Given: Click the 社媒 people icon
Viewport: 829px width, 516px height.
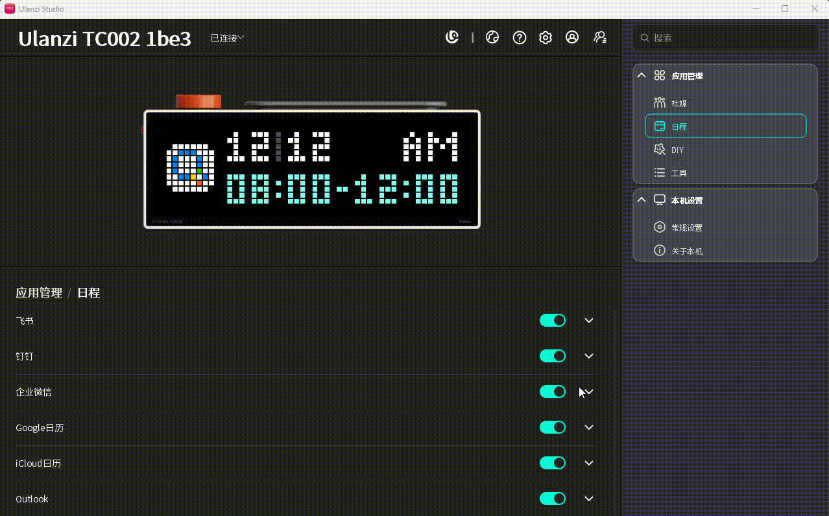Looking at the screenshot, I should (660, 103).
